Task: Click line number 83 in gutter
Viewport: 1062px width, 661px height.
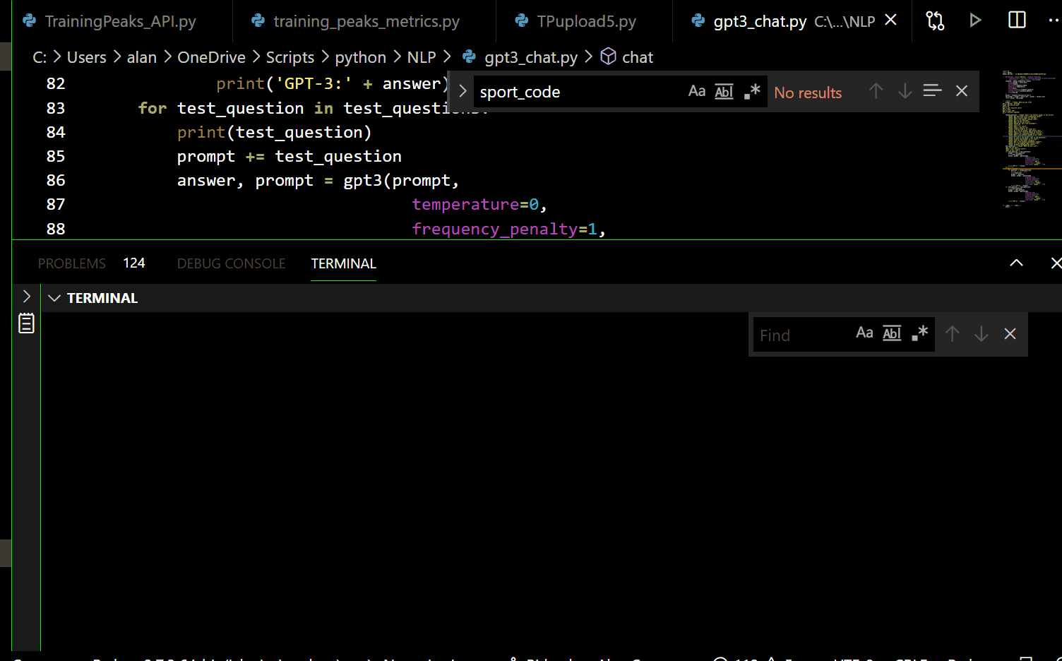Action: point(55,108)
